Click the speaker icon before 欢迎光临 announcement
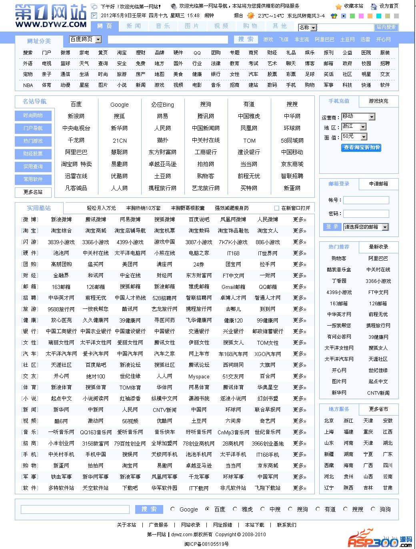Image resolution: width=416 pixels, height=549 pixels. click(x=174, y=6)
